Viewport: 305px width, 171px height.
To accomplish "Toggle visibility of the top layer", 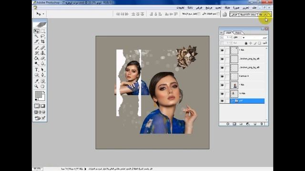I will point(222,50).
